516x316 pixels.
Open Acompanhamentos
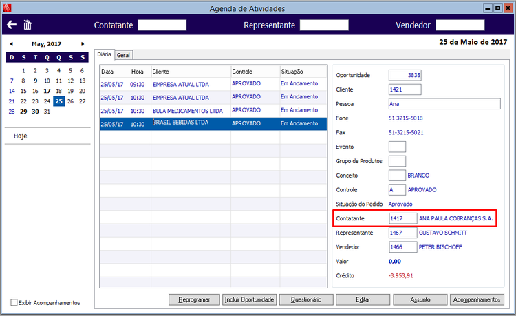tap(477, 299)
